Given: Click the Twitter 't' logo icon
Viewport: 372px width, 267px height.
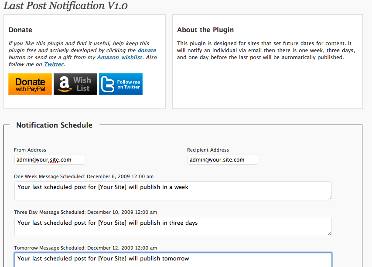Looking at the screenshot, I should click(107, 84).
